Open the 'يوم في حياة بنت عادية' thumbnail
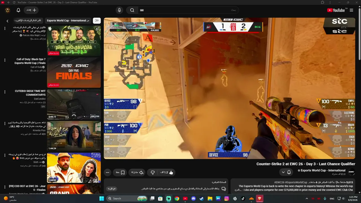Image resolution: width=361 pixels, height=203 pixels. pyautogui.click(x=74, y=136)
